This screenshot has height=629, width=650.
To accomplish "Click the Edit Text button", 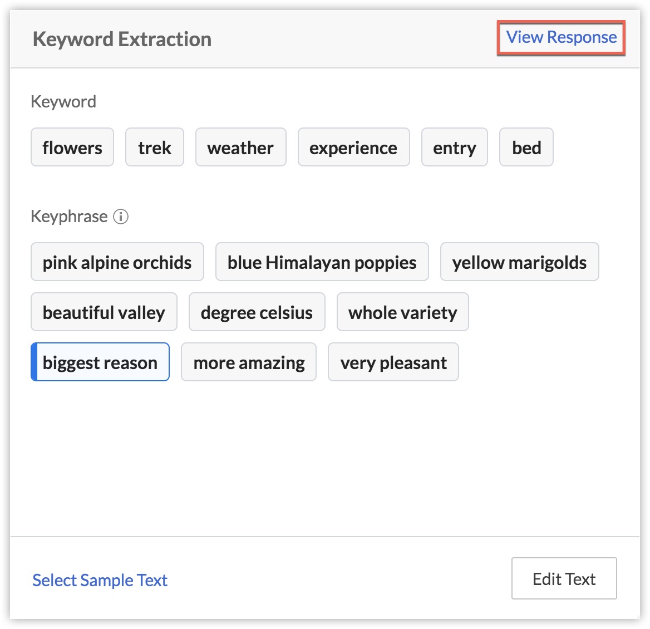I will (564, 578).
